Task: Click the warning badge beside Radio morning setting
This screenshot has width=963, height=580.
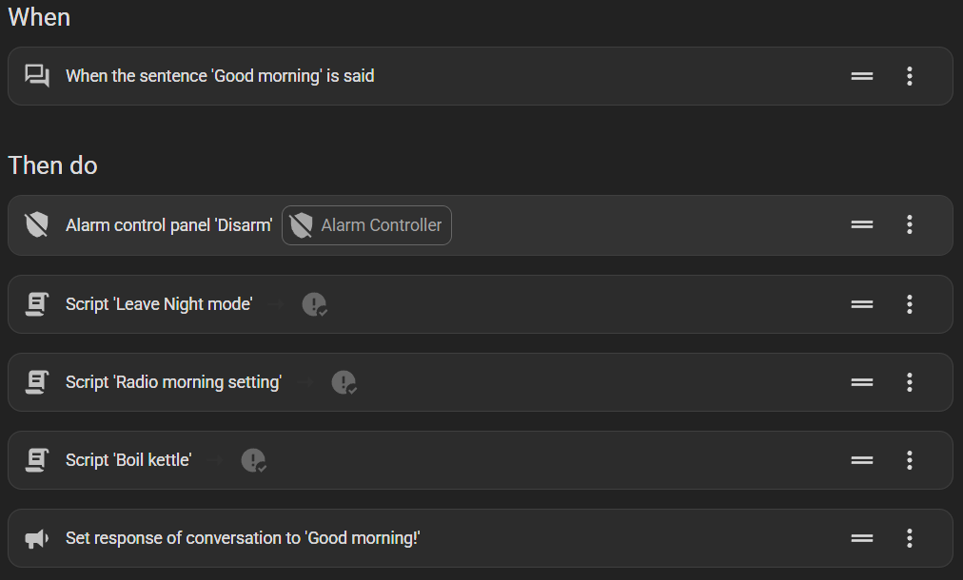Action: click(x=344, y=382)
